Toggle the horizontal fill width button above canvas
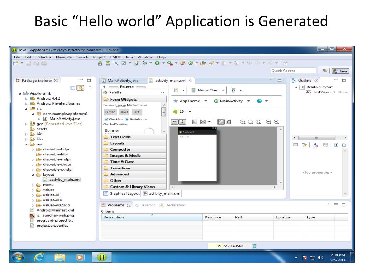 175,122
